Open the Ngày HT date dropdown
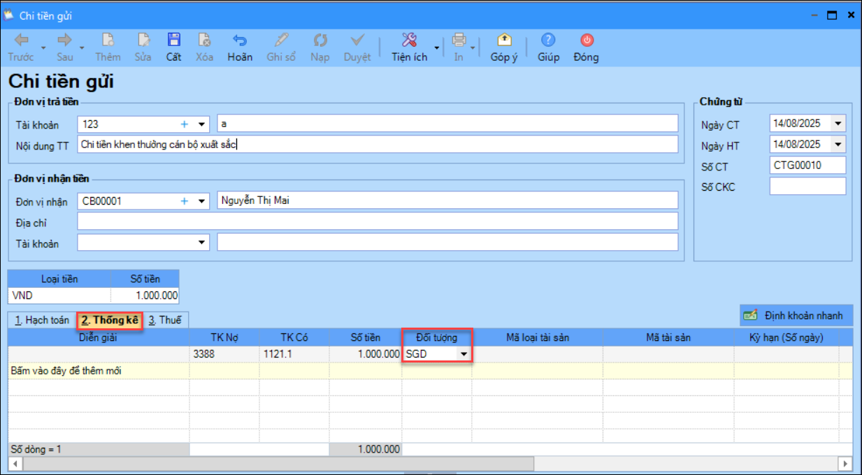Image resolution: width=862 pixels, height=475 pixels. coord(838,145)
